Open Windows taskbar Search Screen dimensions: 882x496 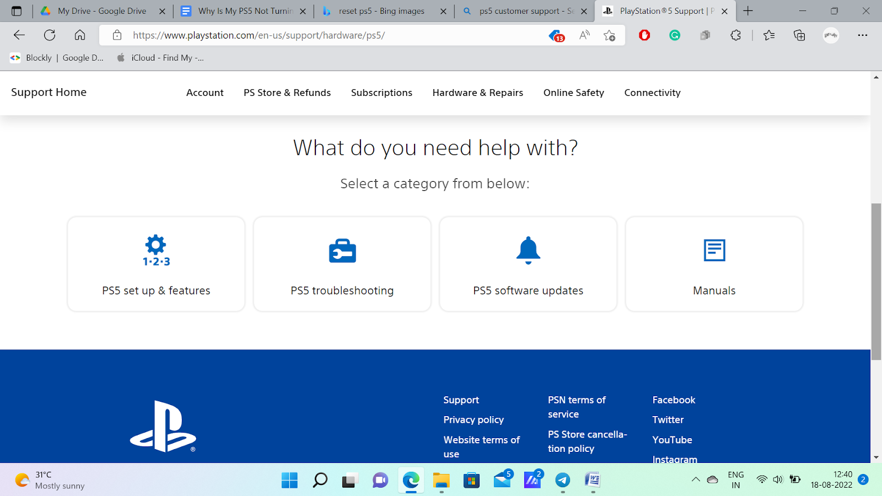pos(320,480)
